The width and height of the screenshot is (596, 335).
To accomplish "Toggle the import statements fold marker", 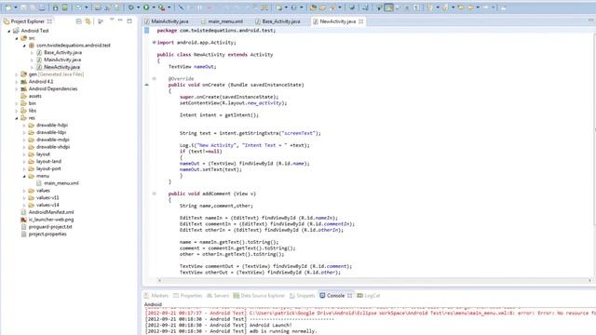I will [x=154, y=43].
